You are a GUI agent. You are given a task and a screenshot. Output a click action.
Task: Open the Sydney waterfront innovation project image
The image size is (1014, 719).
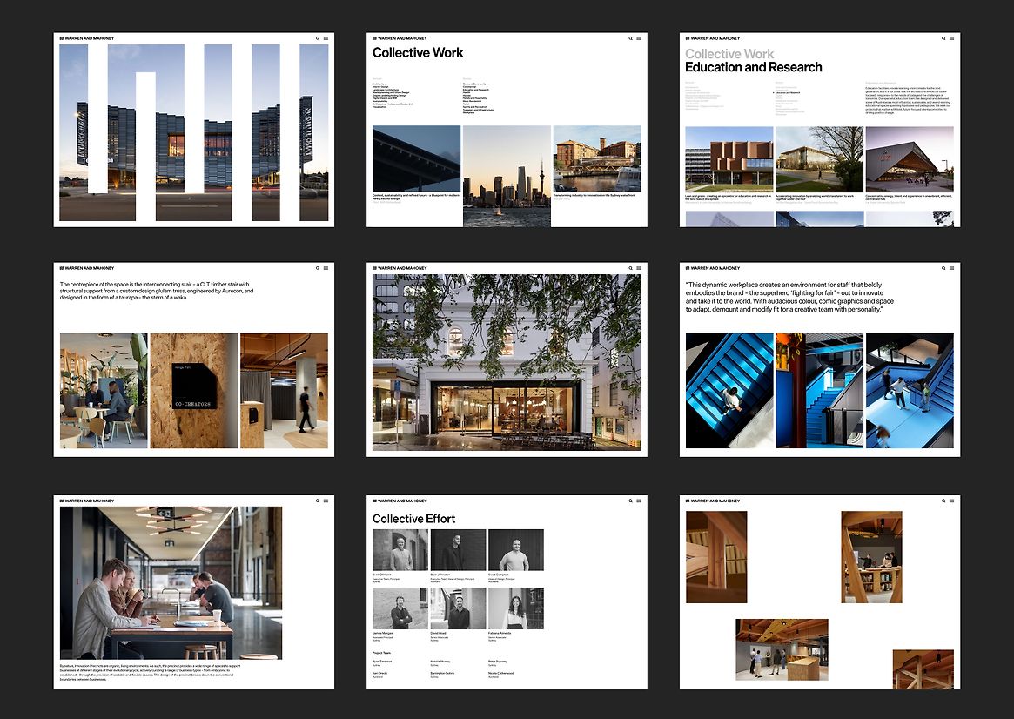pyautogui.click(x=596, y=158)
